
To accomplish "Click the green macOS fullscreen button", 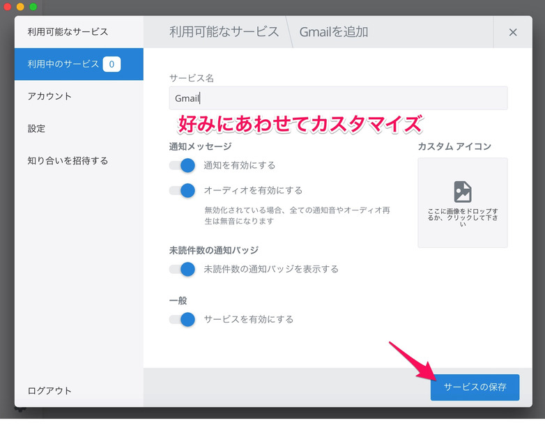I will point(33,6).
